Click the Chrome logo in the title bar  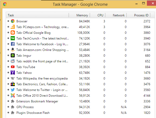[5, 4]
